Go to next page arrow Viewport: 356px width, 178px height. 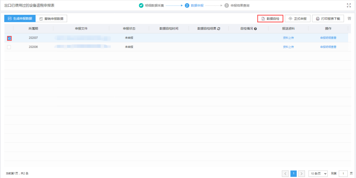tap(301, 173)
